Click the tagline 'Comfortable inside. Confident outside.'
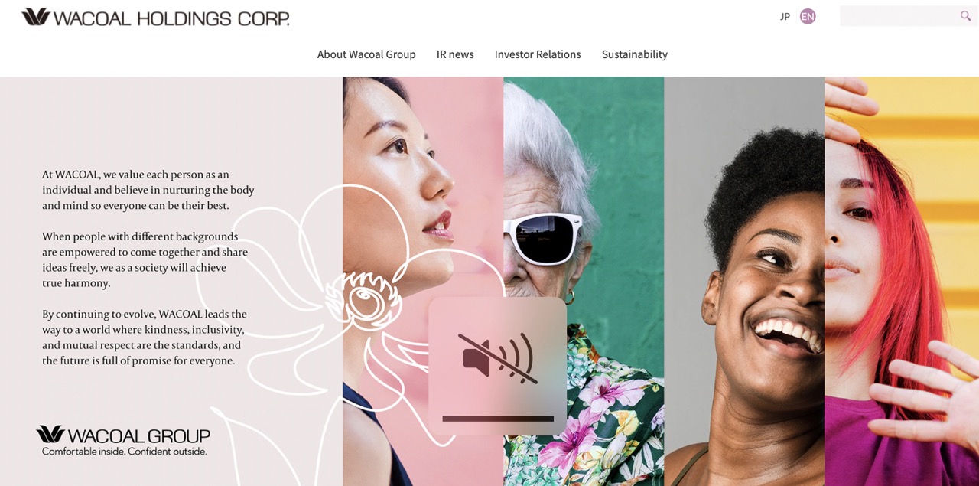This screenshot has width=979, height=486. (125, 452)
